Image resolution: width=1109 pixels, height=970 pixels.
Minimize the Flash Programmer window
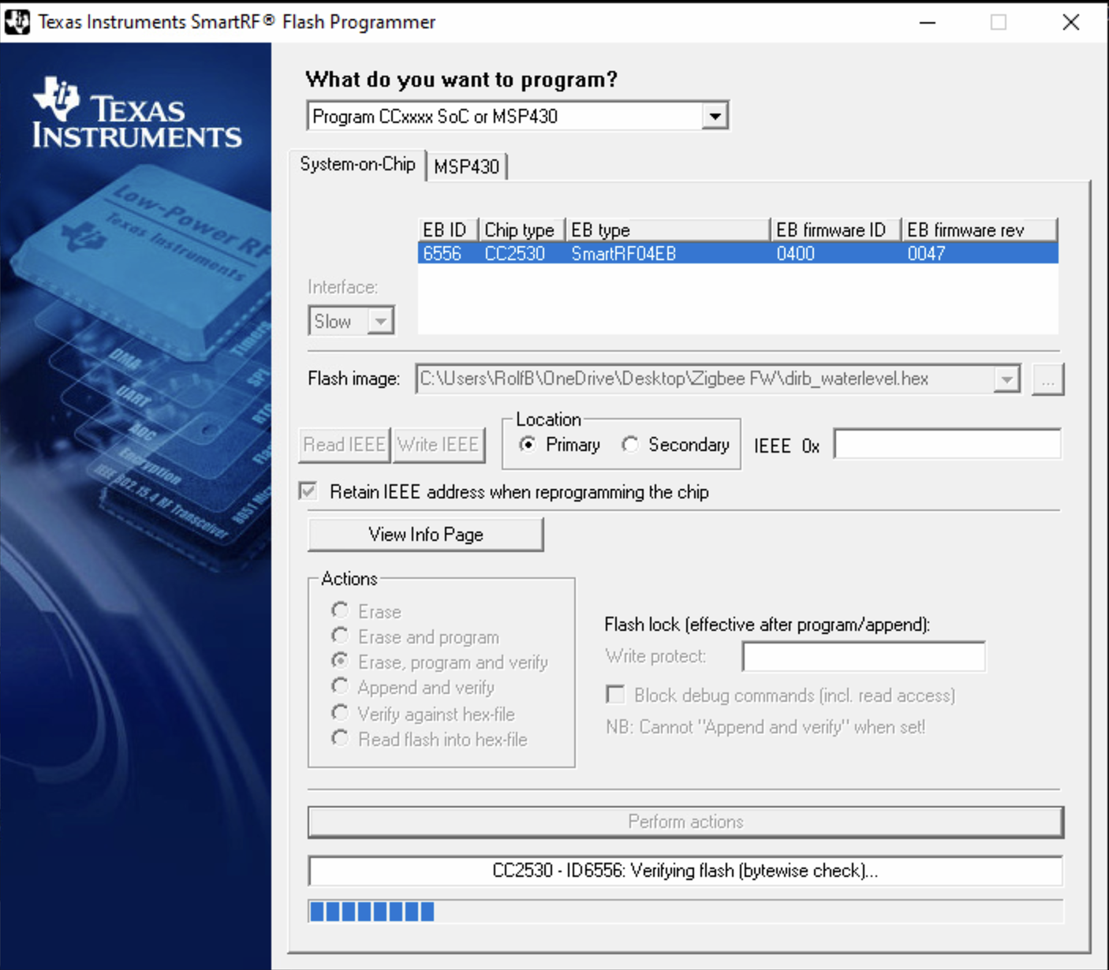(x=928, y=22)
